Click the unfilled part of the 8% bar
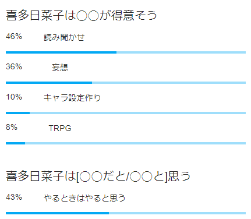The height and width of the screenshot is (219, 251). click(135, 143)
